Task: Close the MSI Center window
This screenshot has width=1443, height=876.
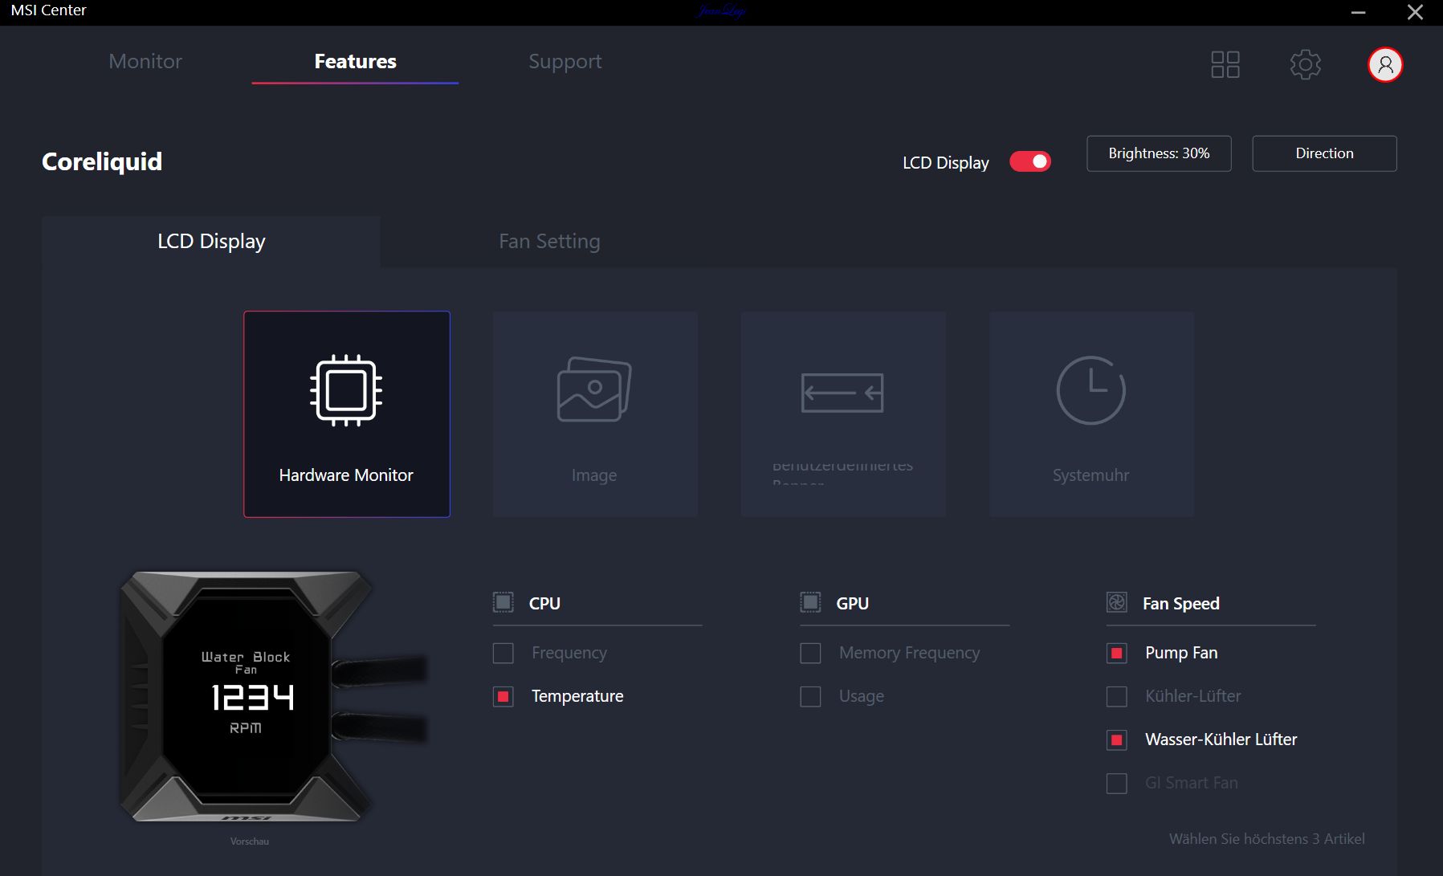Action: pyautogui.click(x=1415, y=12)
